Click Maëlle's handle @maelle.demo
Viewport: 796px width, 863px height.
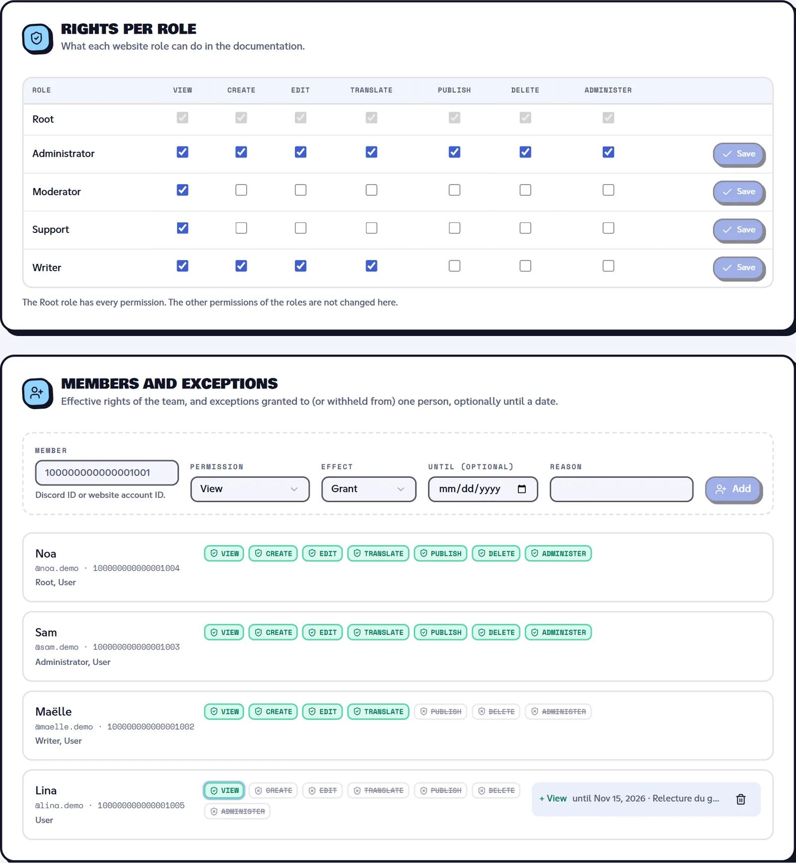coord(64,727)
